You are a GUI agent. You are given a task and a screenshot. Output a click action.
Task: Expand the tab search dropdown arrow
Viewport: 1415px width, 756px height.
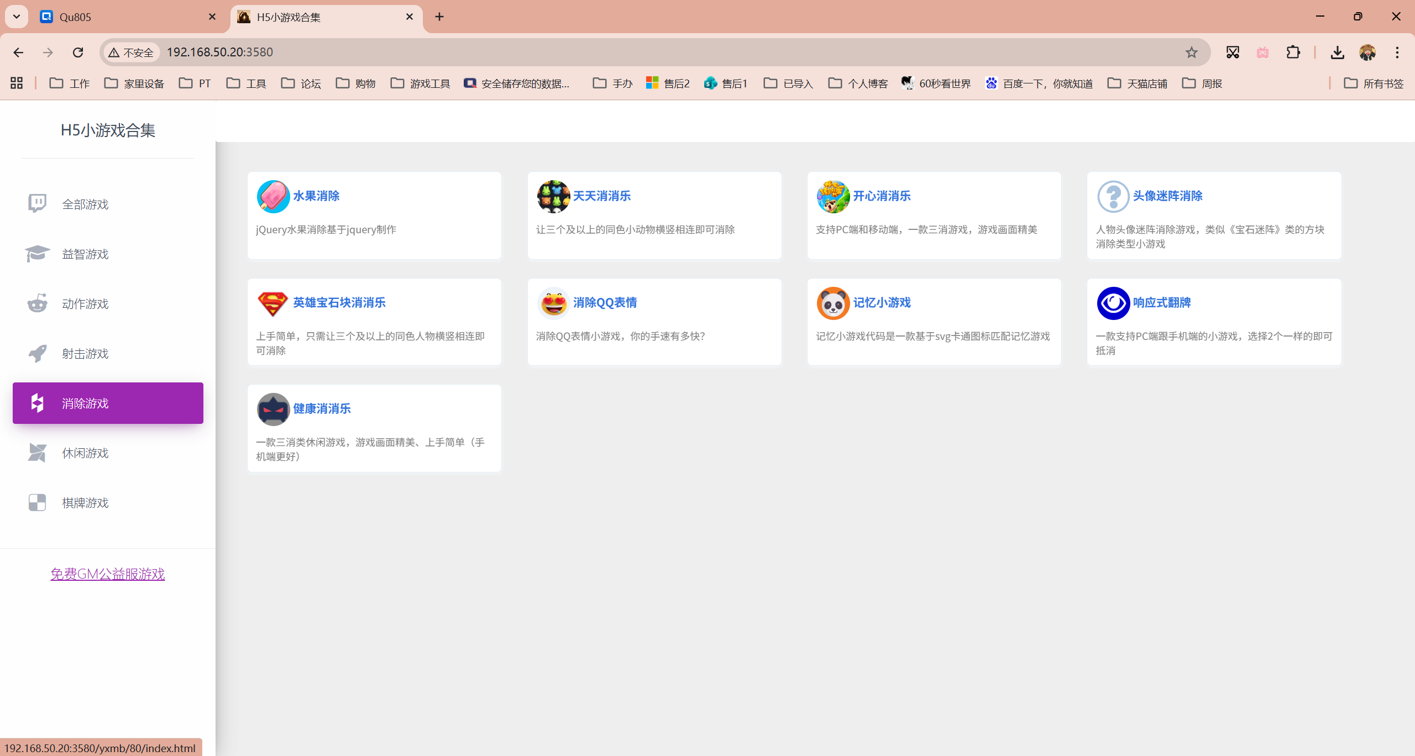[x=17, y=17]
